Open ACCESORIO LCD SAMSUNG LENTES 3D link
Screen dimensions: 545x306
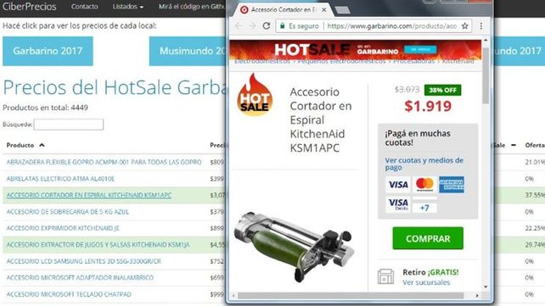point(84,261)
